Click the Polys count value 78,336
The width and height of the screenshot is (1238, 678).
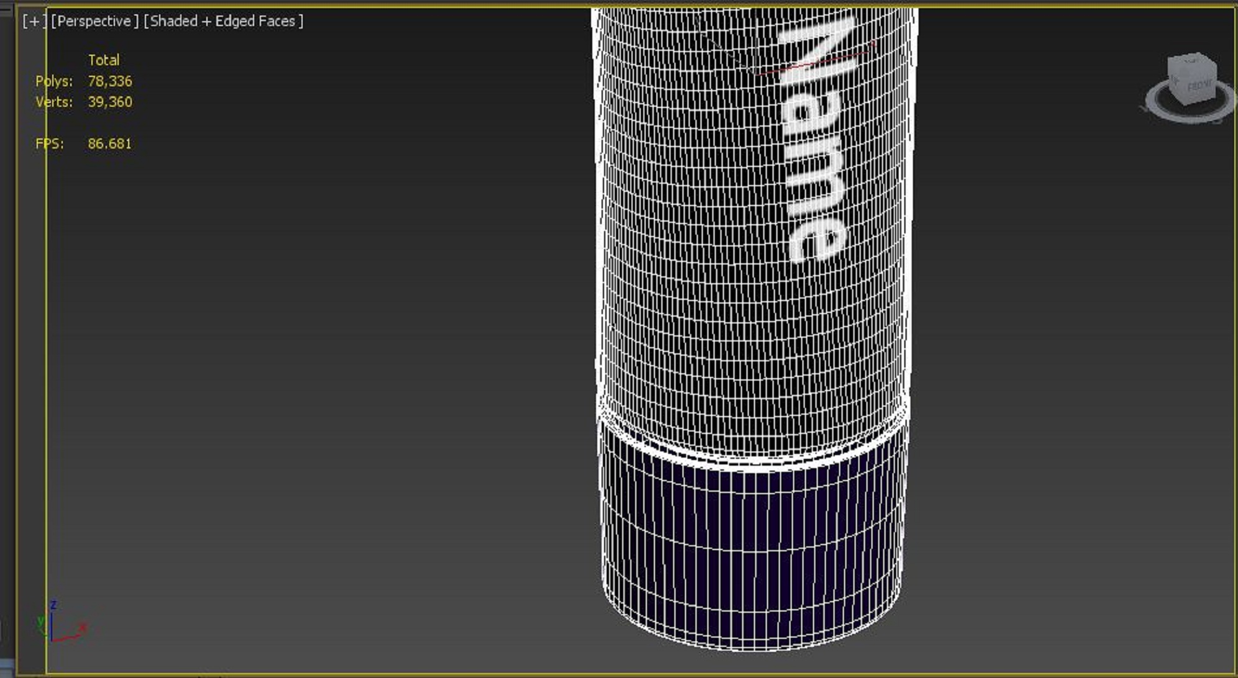(109, 81)
